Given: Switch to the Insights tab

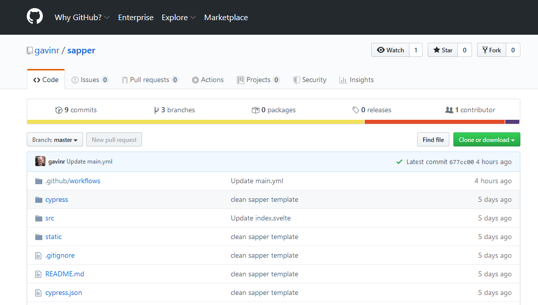Looking at the screenshot, I should point(357,80).
